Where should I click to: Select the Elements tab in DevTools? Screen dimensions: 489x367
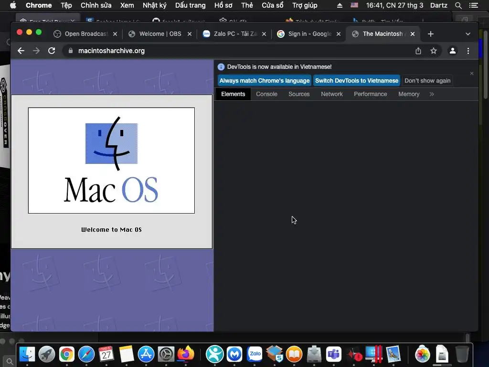(233, 94)
